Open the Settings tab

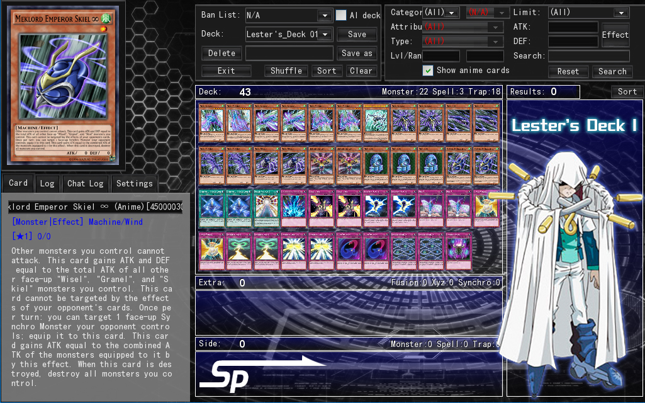(134, 184)
